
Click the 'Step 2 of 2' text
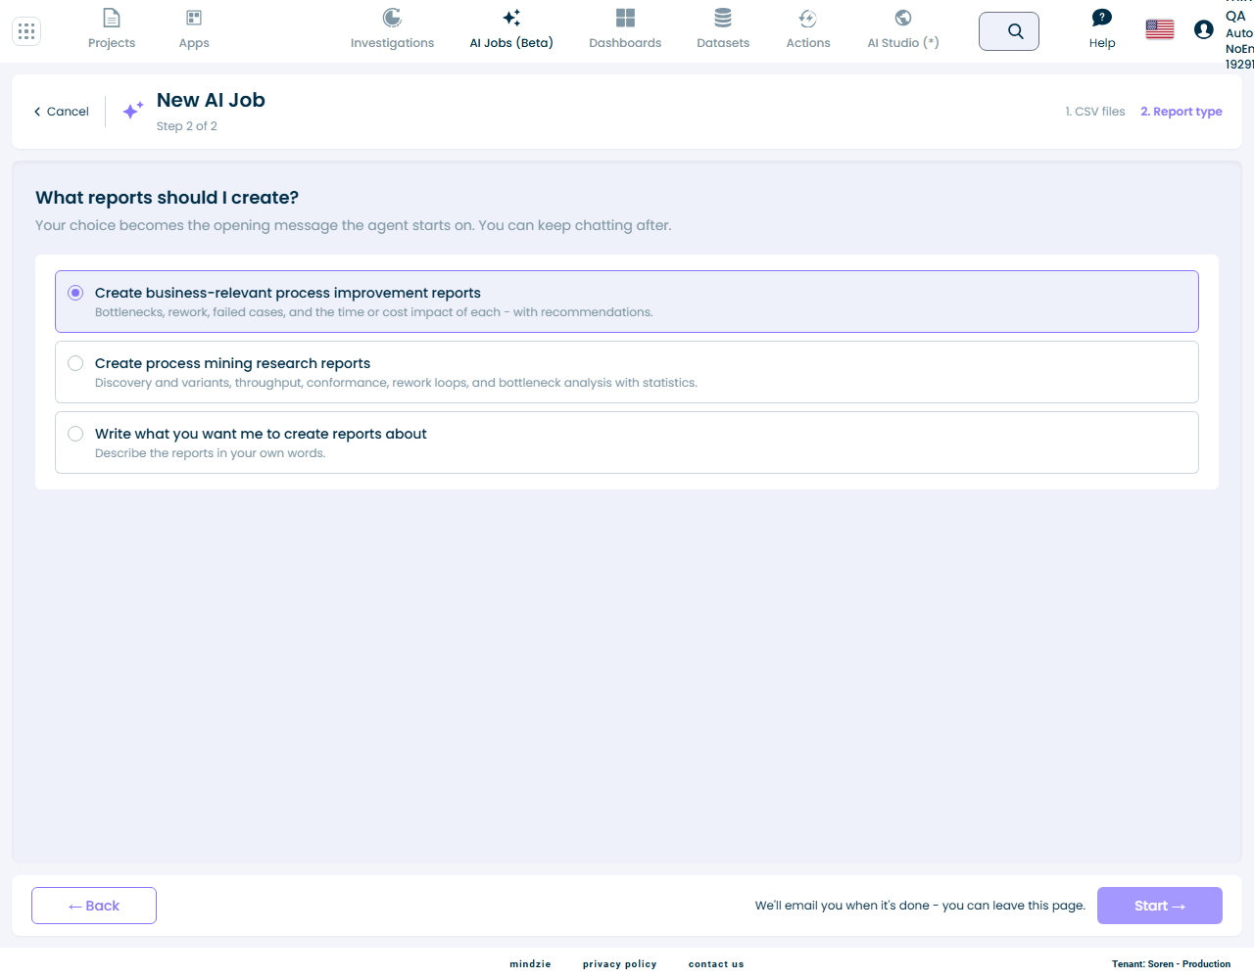pyautogui.click(x=187, y=126)
